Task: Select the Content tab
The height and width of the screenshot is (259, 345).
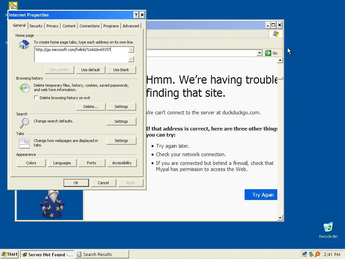Action: (69, 26)
